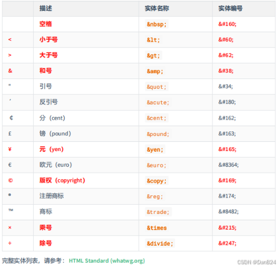278x268 pixels.
Task: Select the &#34; entity number
Action: [225, 87]
